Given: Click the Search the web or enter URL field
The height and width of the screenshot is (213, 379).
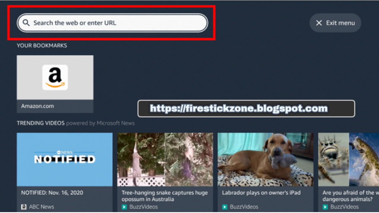Looking at the screenshot, I should (113, 23).
